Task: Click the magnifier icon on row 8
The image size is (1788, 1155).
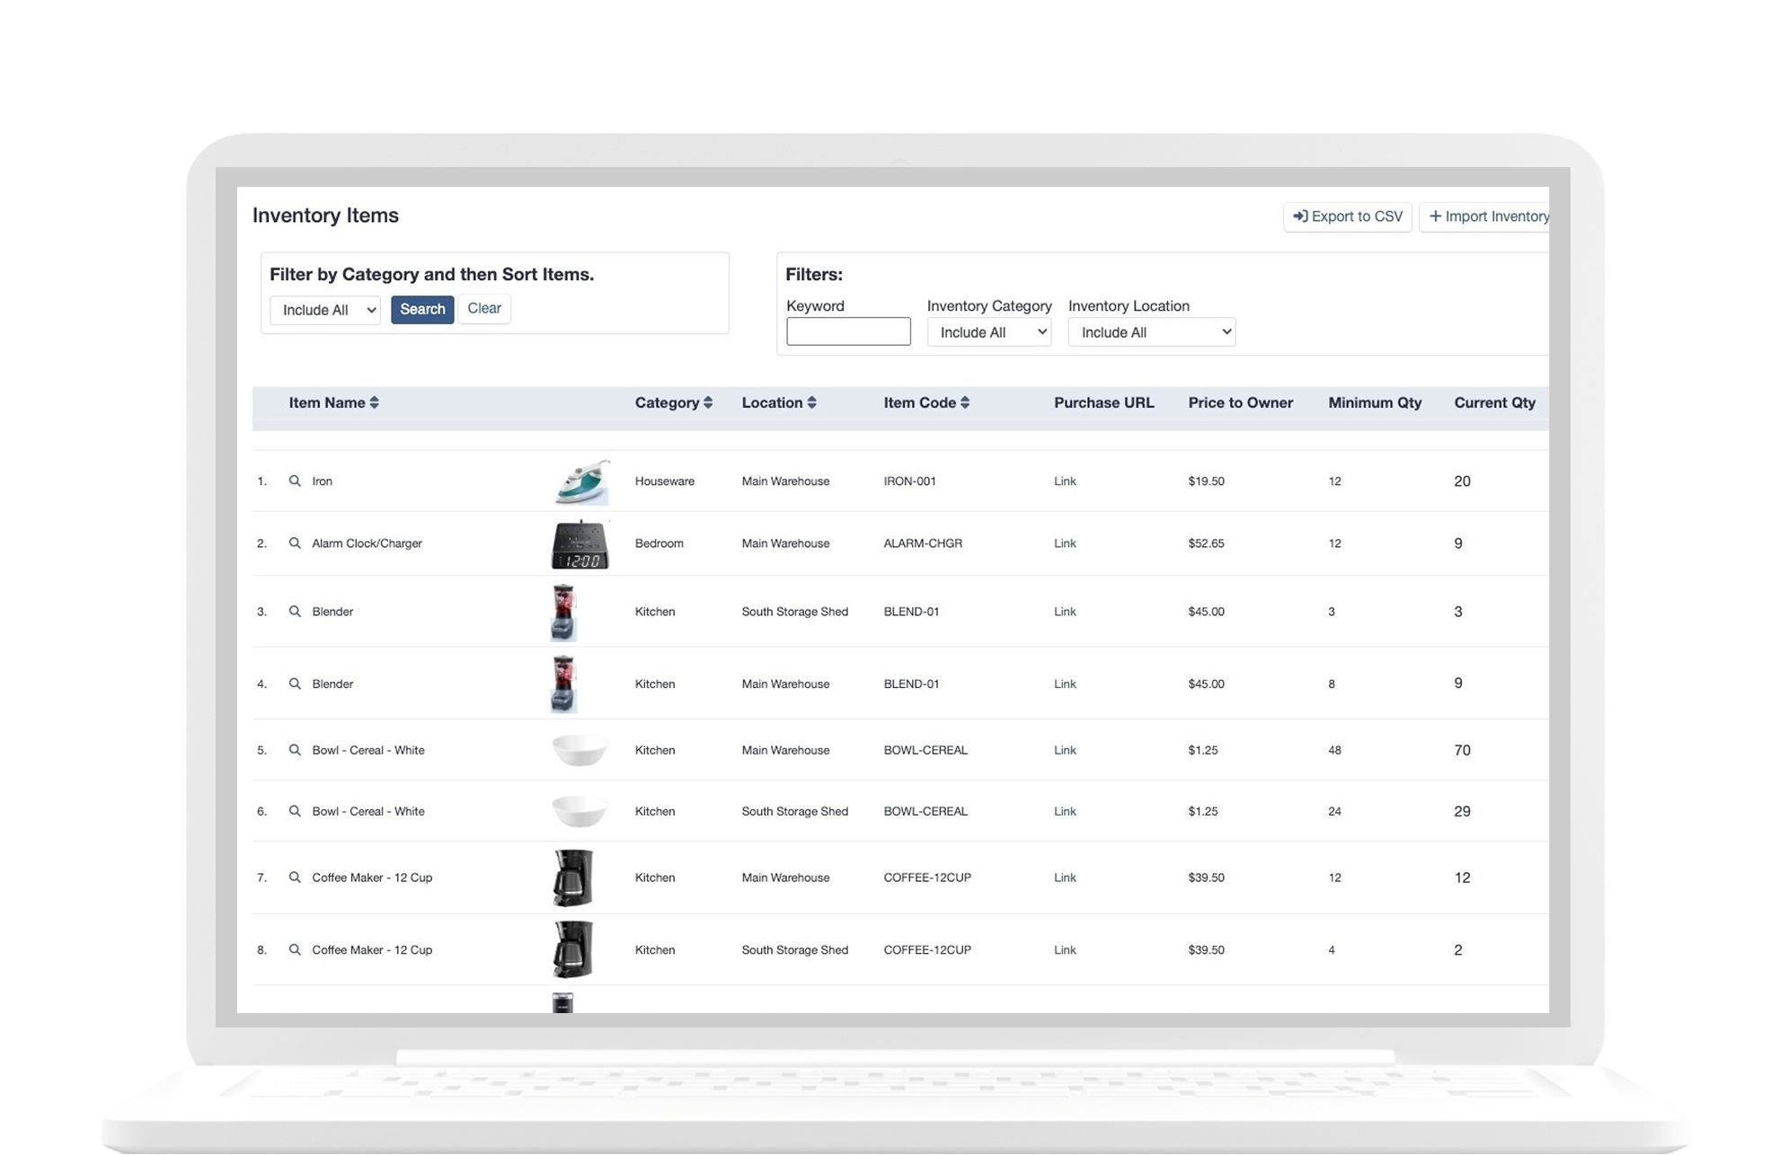Action: click(x=294, y=949)
